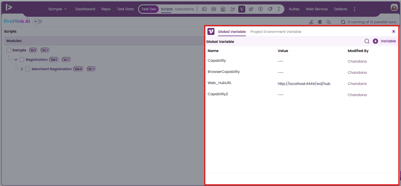
Task: Click the Variable button label
Action: pyautogui.click(x=388, y=41)
